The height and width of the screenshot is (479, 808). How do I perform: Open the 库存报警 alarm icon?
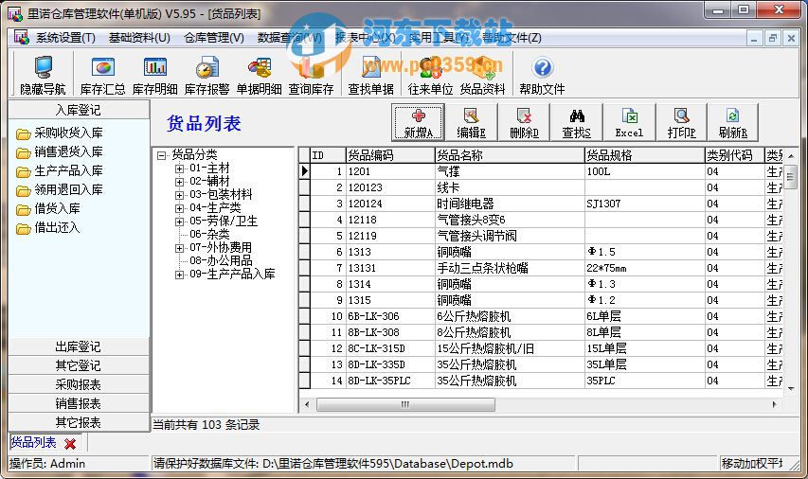coord(206,75)
